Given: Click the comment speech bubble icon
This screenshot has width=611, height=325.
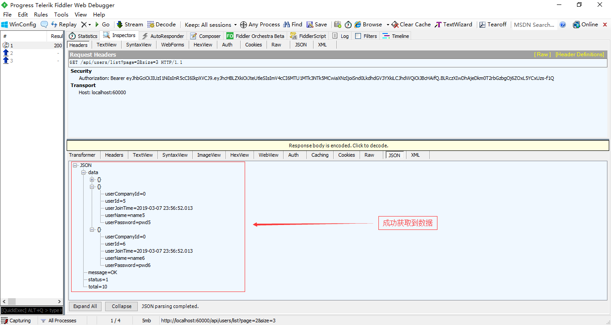Looking at the screenshot, I should (44, 25).
